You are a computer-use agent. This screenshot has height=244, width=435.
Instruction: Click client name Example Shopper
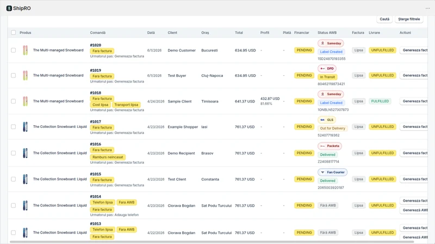pos(183,127)
